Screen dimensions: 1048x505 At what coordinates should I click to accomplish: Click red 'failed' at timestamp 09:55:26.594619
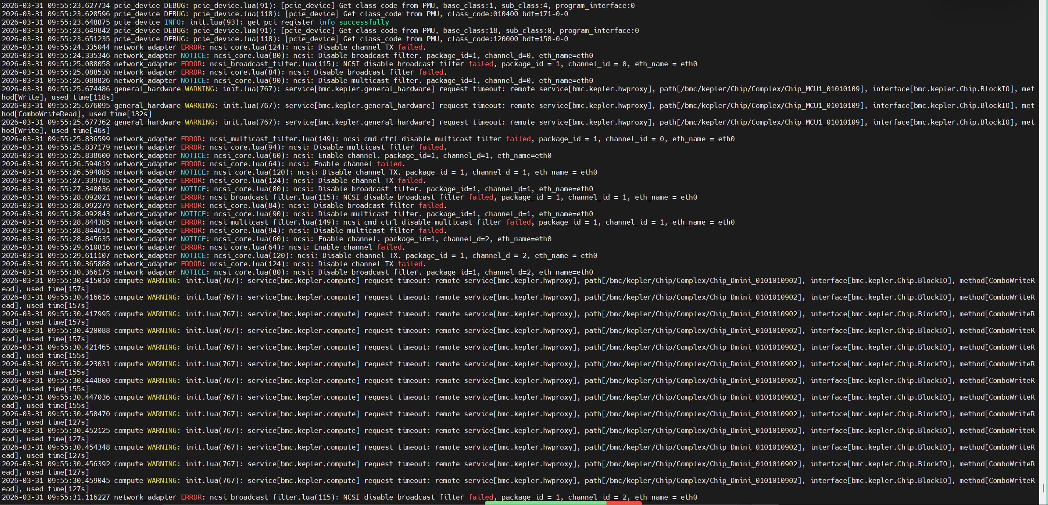(x=389, y=164)
